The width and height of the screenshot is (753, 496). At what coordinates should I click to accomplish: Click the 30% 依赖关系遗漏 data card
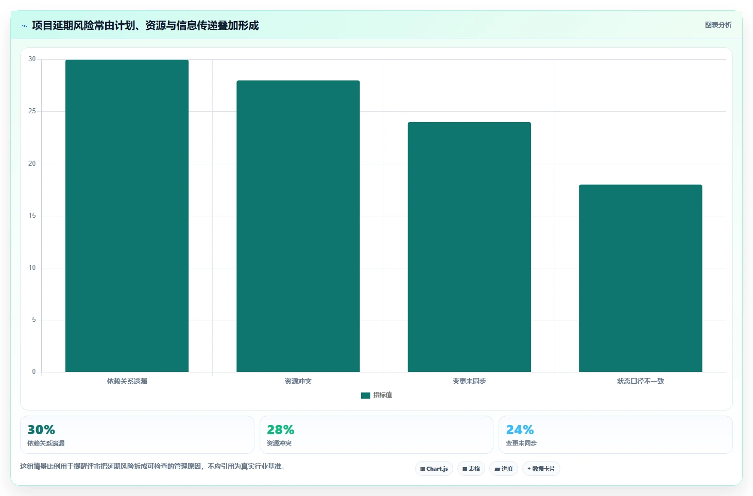[137, 435]
